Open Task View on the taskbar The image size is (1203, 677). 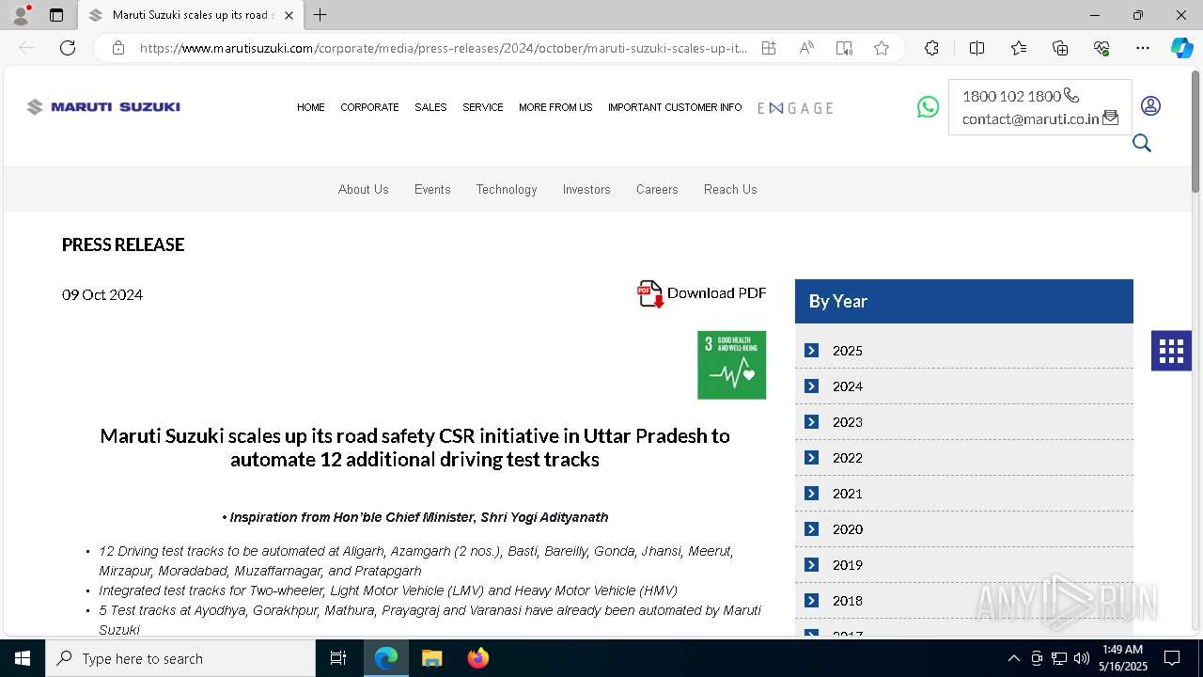click(338, 658)
